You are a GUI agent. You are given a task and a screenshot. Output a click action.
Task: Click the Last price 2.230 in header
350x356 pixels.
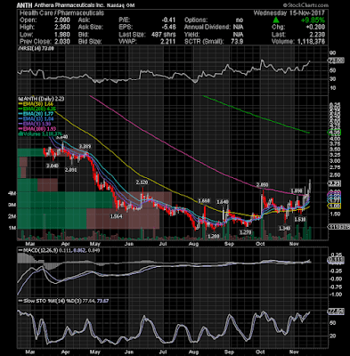pyautogui.click(x=316, y=35)
